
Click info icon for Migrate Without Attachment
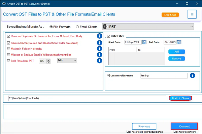pyautogui.click(x=99, y=55)
